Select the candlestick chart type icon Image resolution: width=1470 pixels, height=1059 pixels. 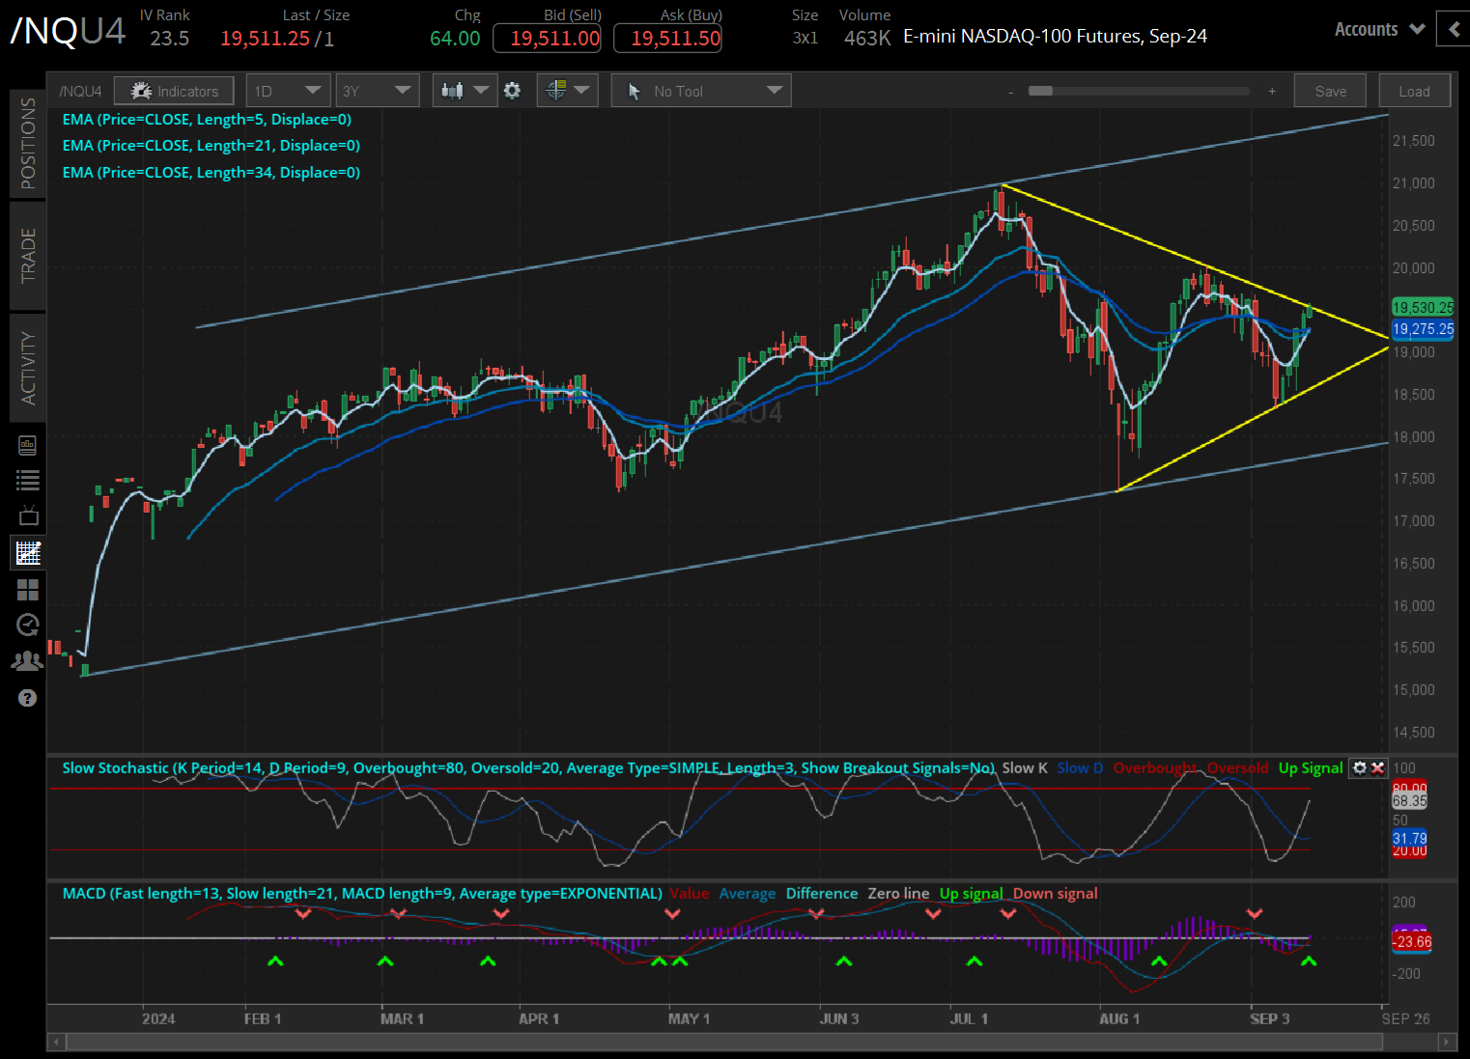tap(453, 90)
